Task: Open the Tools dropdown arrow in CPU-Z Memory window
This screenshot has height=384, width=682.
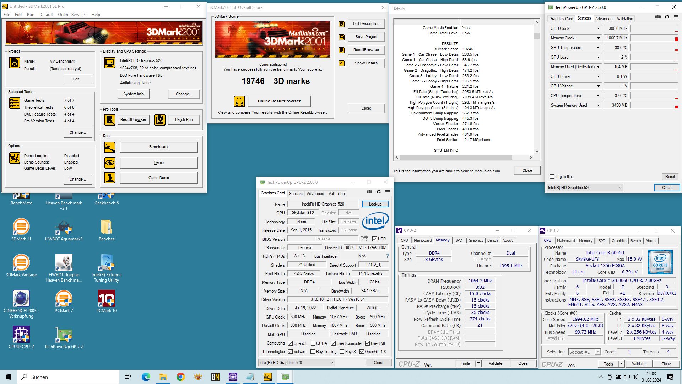Action: (x=478, y=363)
